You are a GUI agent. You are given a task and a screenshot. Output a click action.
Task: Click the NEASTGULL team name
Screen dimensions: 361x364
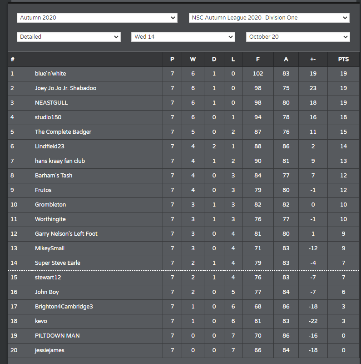51,103
